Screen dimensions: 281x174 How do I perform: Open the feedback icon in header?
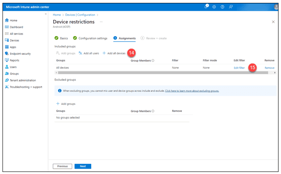(x=231, y=7)
